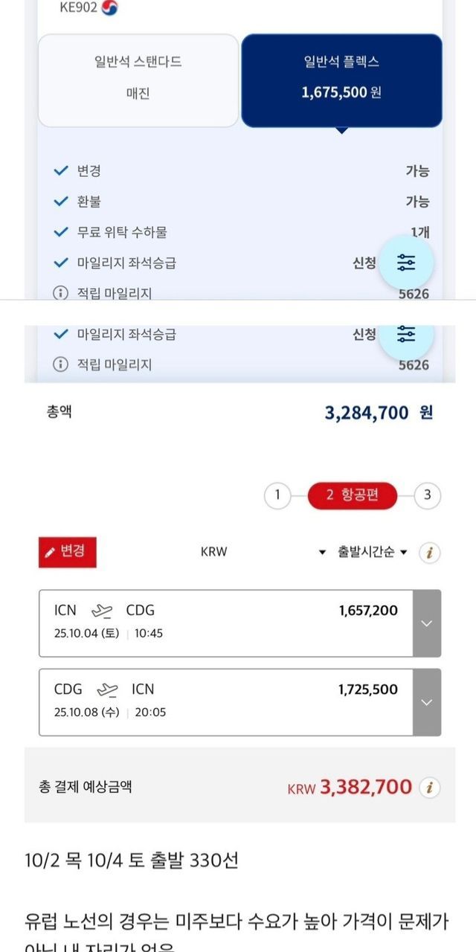Click the checkmark next to 환불

point(61,202)
